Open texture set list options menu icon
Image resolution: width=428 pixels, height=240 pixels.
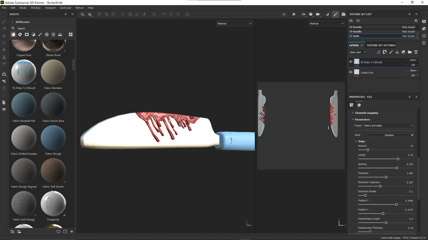[x=416, y=21]
